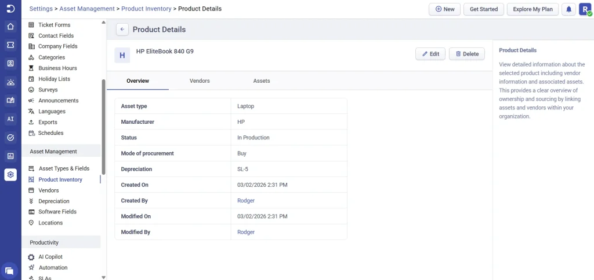Open Depreciation in settings sidebar
The image size is (594, 280).
point(54,201)
